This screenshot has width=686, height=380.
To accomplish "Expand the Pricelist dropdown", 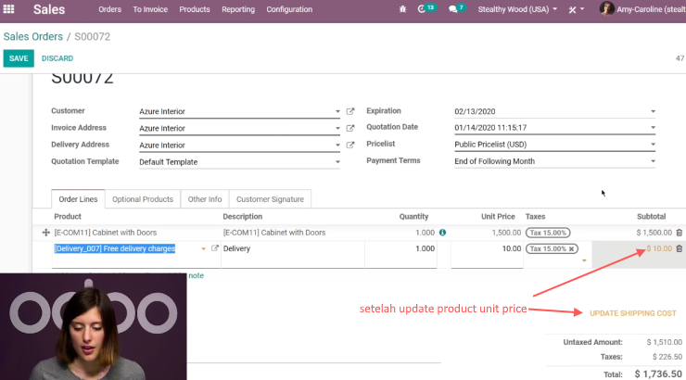I will (653, 145).
